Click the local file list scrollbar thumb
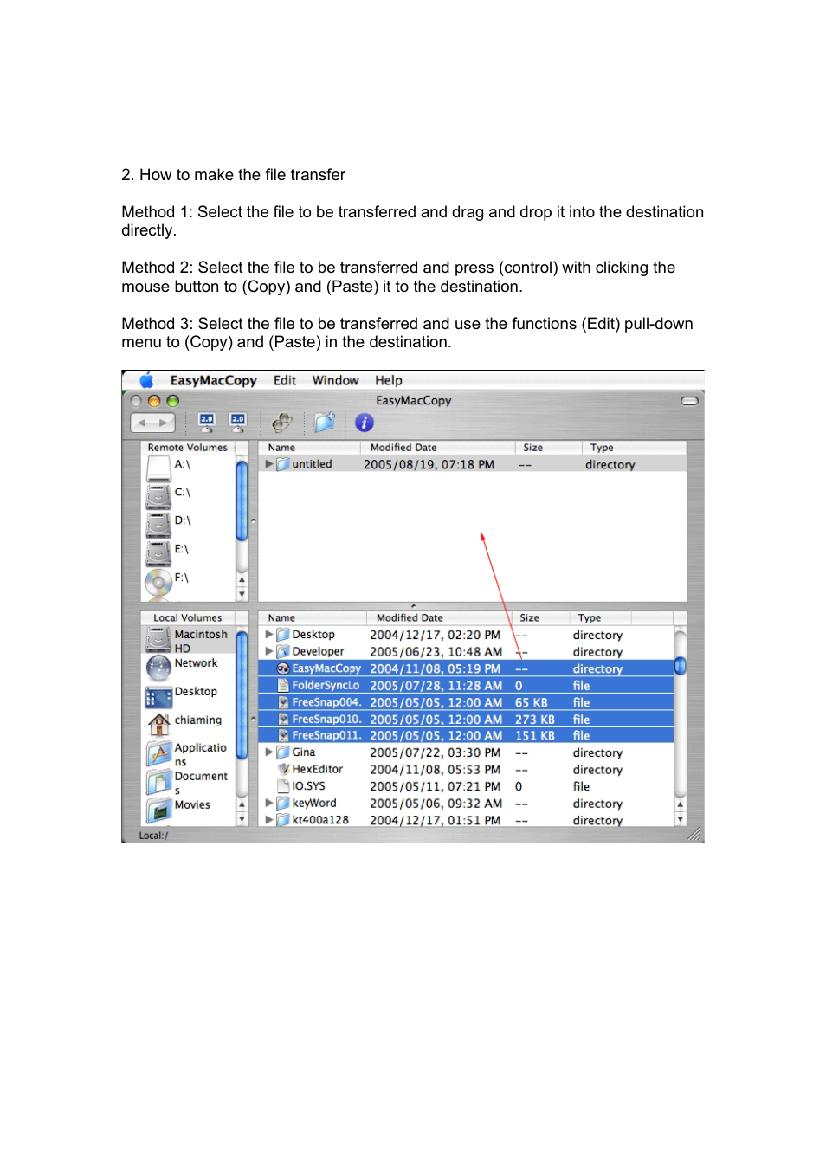 pyautogui.click(x=681, y=666)
